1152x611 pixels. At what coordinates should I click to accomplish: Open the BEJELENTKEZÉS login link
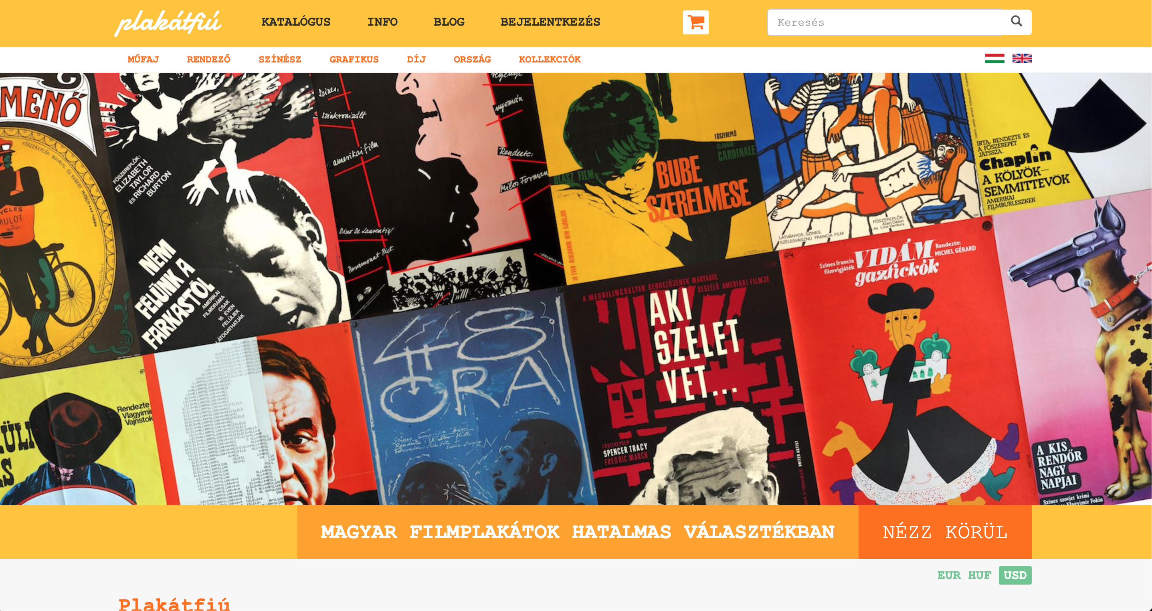(x=550, y=22)
